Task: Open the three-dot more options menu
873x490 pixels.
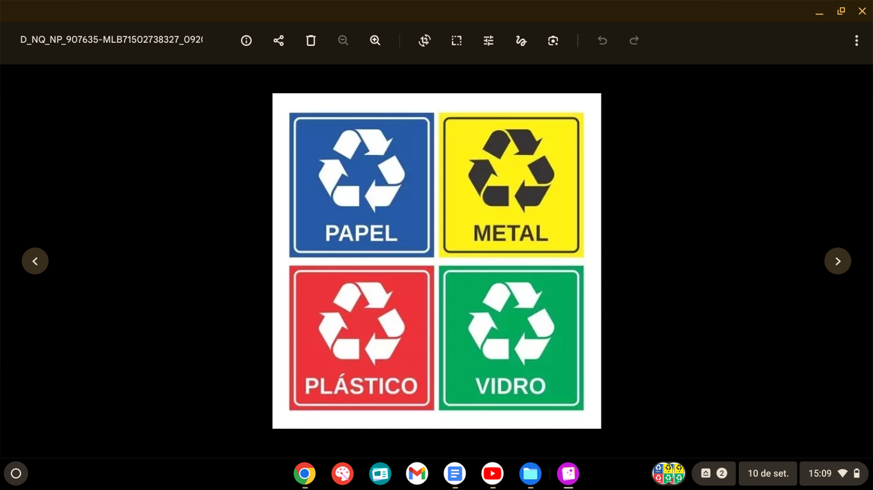Action: (x=856, y=41)
